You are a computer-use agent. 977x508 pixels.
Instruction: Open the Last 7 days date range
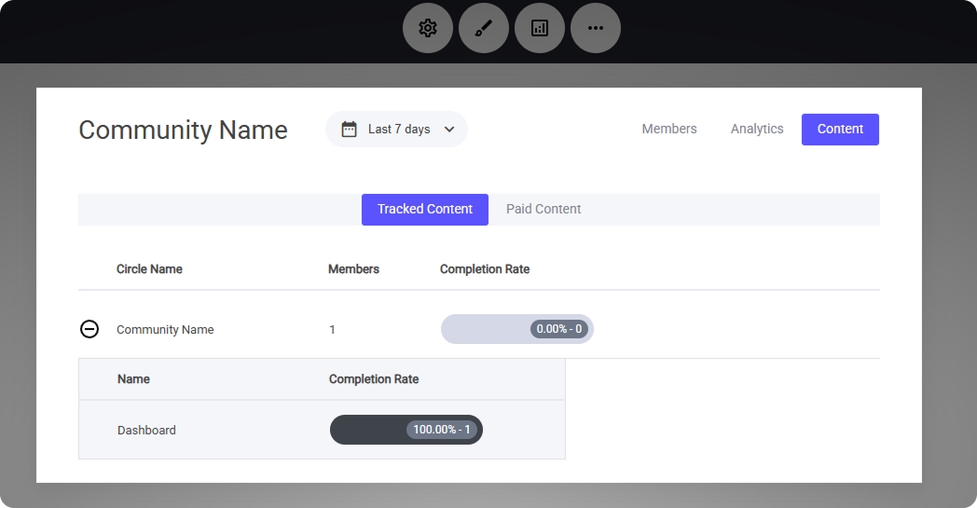click(398, 130)
